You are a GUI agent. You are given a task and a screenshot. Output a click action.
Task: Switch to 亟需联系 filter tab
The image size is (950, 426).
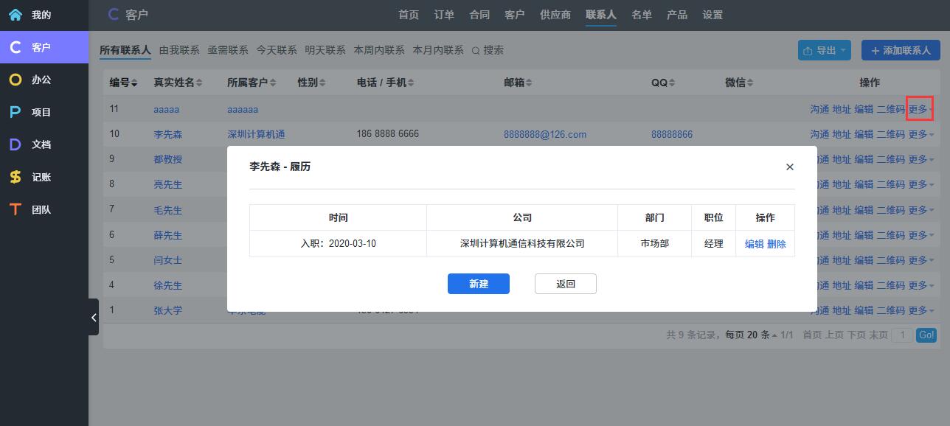[x=228, y=50]
